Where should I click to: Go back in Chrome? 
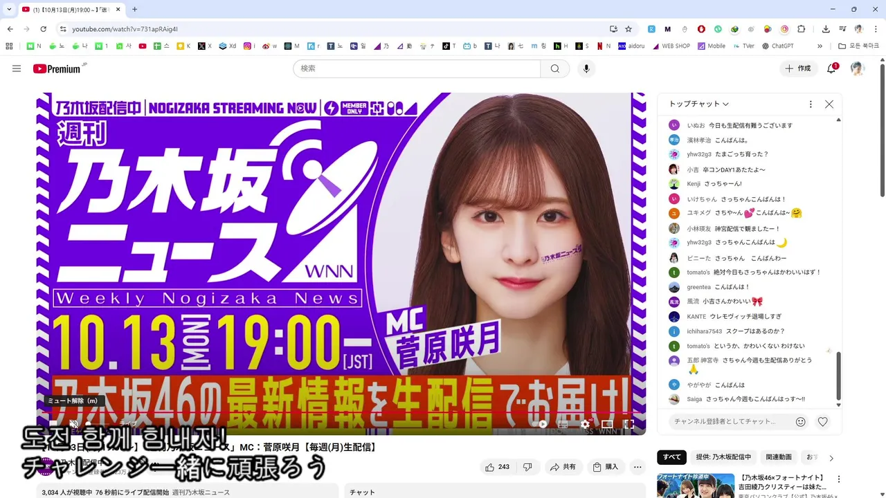click(x=10, y=29)
